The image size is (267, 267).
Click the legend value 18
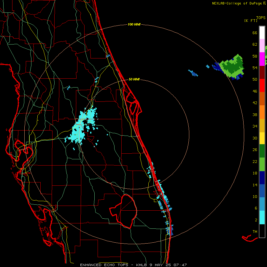[255, 173]
